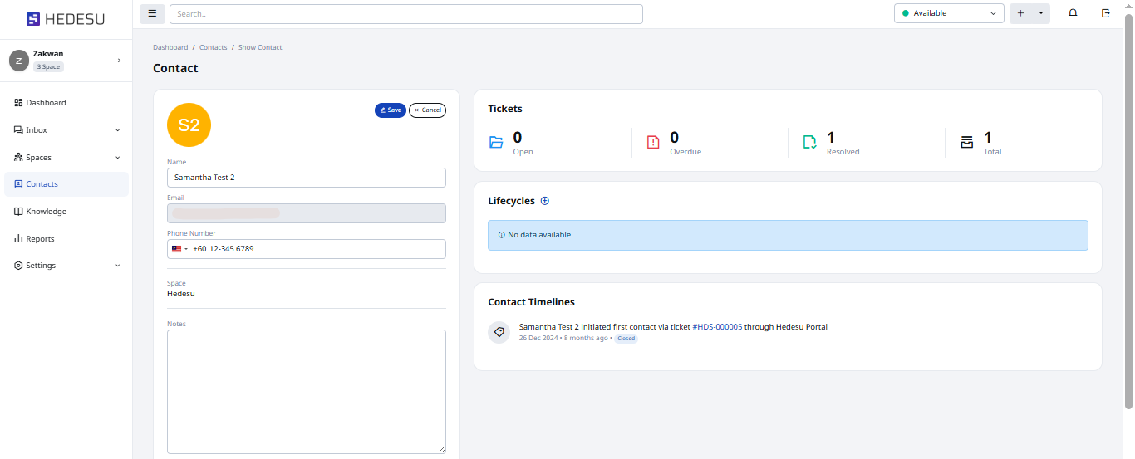Open Dashboard from the sidebar
The height and width of the screenshot is (459, 1135).
click(x=46, y=103)
